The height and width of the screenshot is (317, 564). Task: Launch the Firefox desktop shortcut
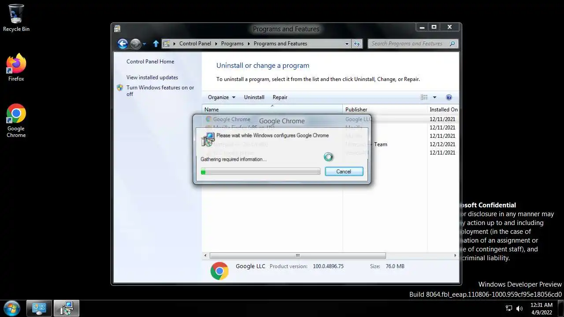coord(16,67)
